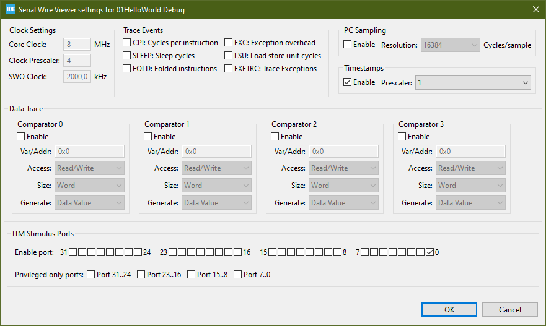Open the PC Sampling Resolution dropdown

[450, 45]
